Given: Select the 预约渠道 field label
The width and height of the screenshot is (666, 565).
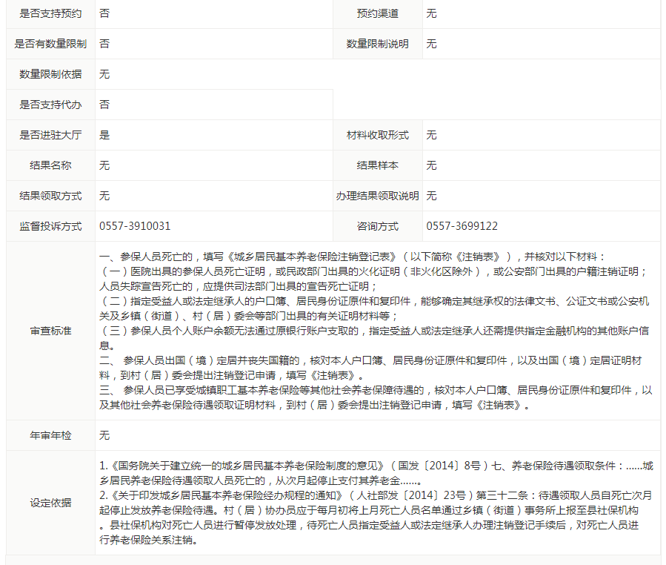Looking at the screenshot, I should pyautogui.click(x=377, y=13).
